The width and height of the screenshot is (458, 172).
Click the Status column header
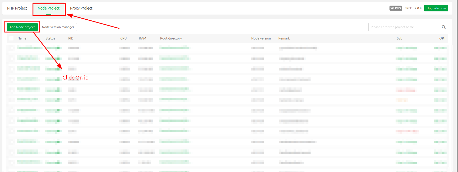pos(50,38)
